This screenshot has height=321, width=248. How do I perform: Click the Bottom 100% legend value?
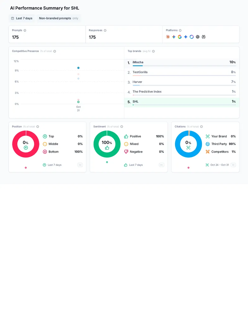click(78, 152)
